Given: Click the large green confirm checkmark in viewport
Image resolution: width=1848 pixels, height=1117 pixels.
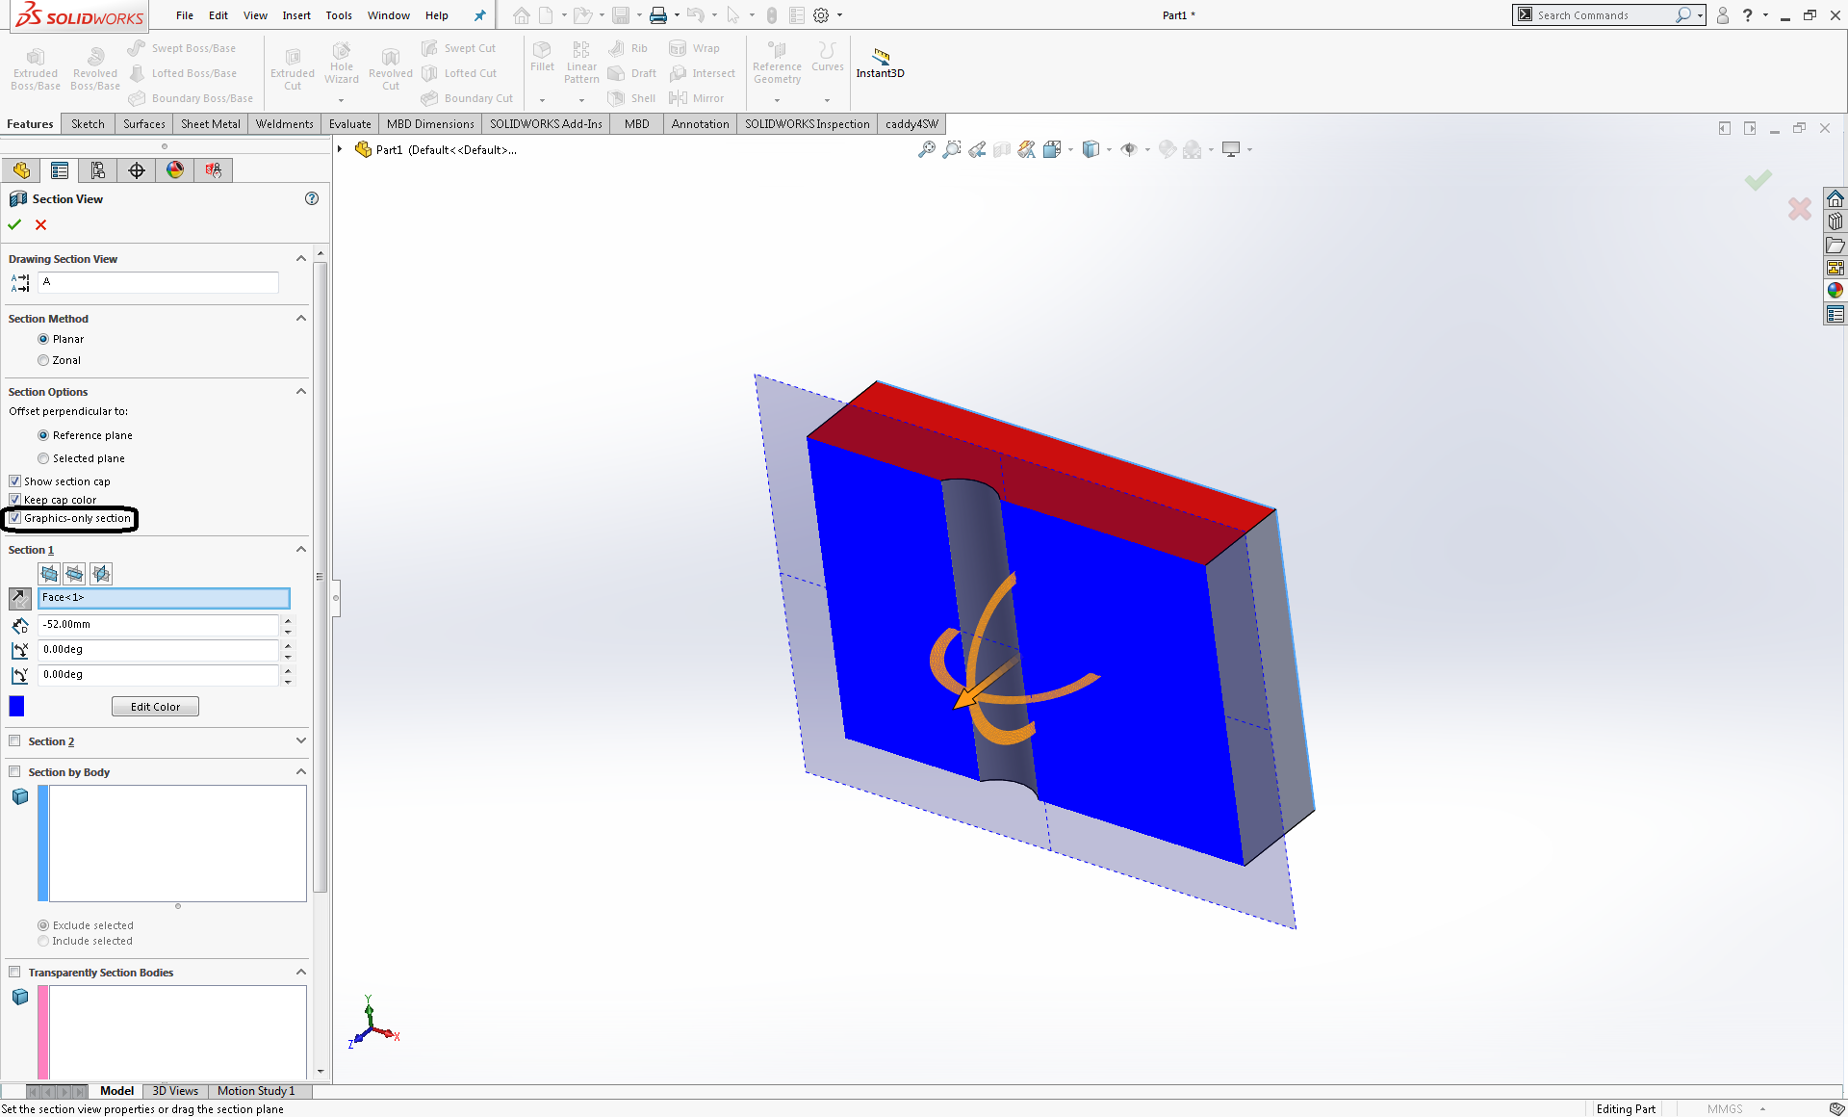Looking at the screenshot, I should [1758, 180].
